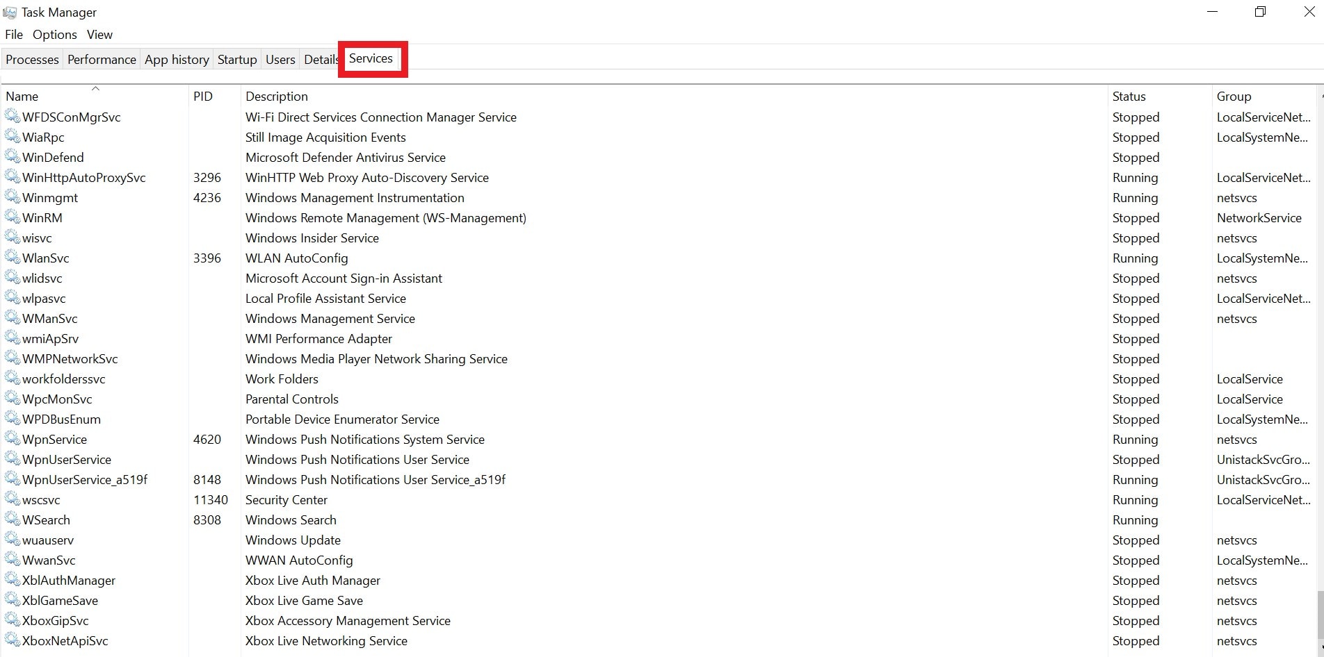Switch to the Processes tab
Viewport: 1324px width, 657px height.
click(32, 60)
